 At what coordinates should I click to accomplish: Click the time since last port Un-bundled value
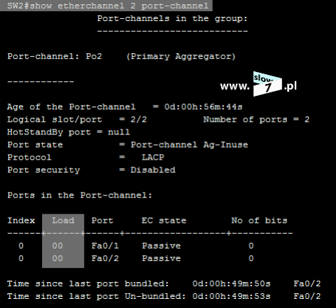[231, 296]
